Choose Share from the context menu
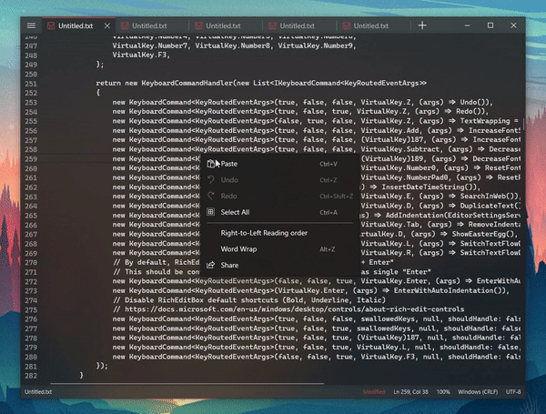Viewport: 546px width, 414px height. 280,266
